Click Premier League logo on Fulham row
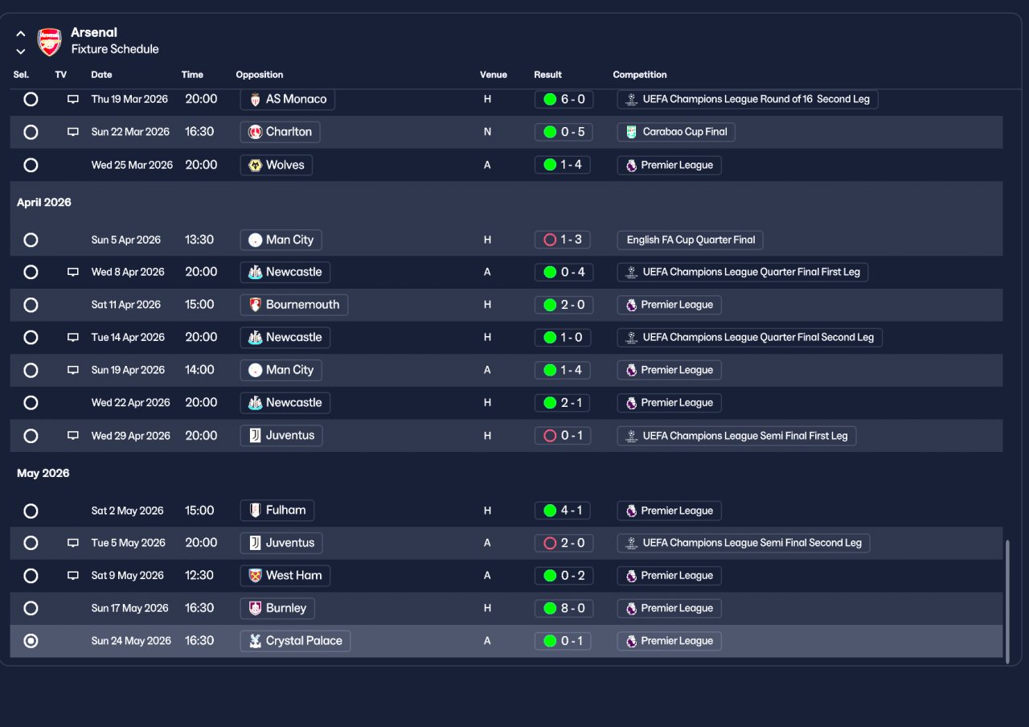Viewport: 1029px width, 727px height. (x=631, y=511)
